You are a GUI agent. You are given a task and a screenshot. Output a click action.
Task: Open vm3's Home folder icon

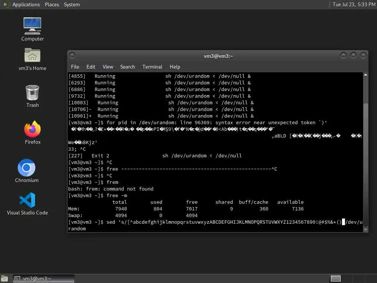point(32,59)
